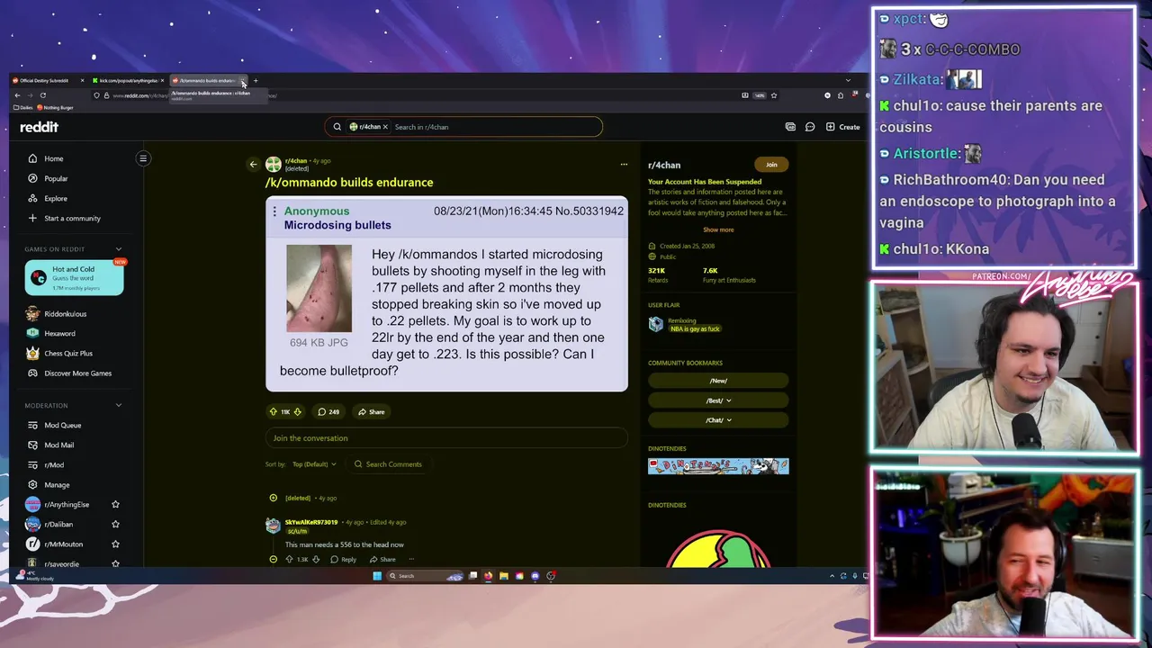Enlarge the 694 KB JPG thumbnail
Image resolution: width=1152 pixels, height=648 pixels.
319,288
